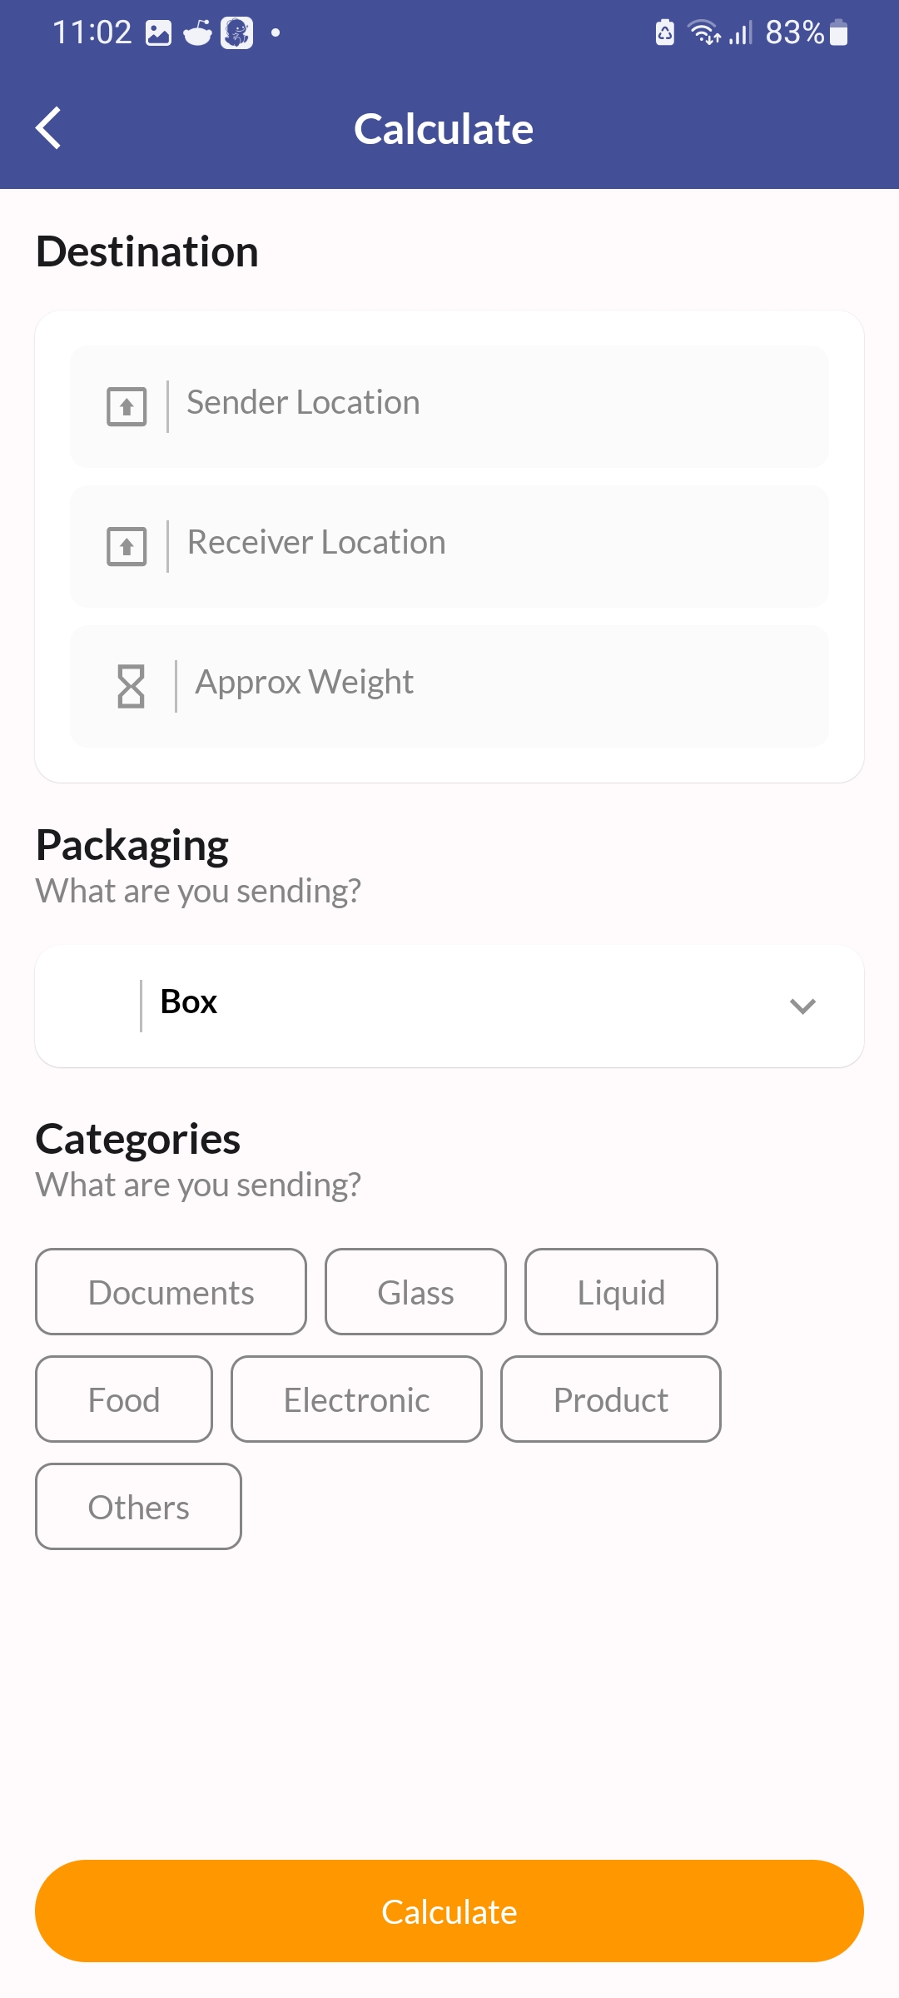Choose the Electronic category chip
This screenshot has width=899, height=1998.
[x=356, y=1399]
